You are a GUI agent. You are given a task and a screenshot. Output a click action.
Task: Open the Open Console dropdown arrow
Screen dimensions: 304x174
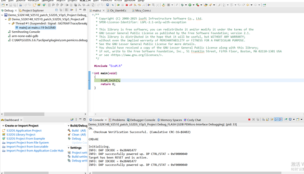coord(302,120)
